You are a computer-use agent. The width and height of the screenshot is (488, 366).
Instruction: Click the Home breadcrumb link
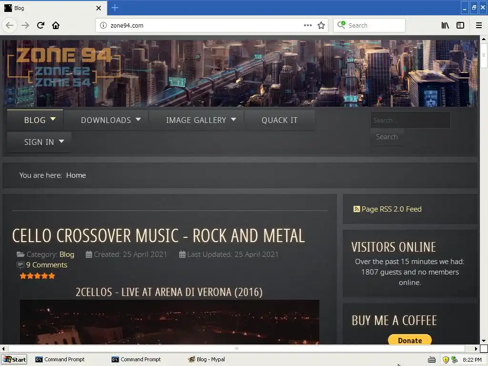[x=76, y=175]
